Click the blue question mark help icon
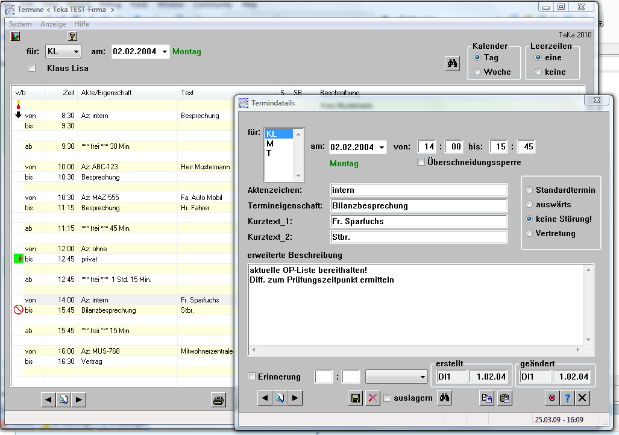619x435 pixels. pyautogui.click(x=567, y=398)
